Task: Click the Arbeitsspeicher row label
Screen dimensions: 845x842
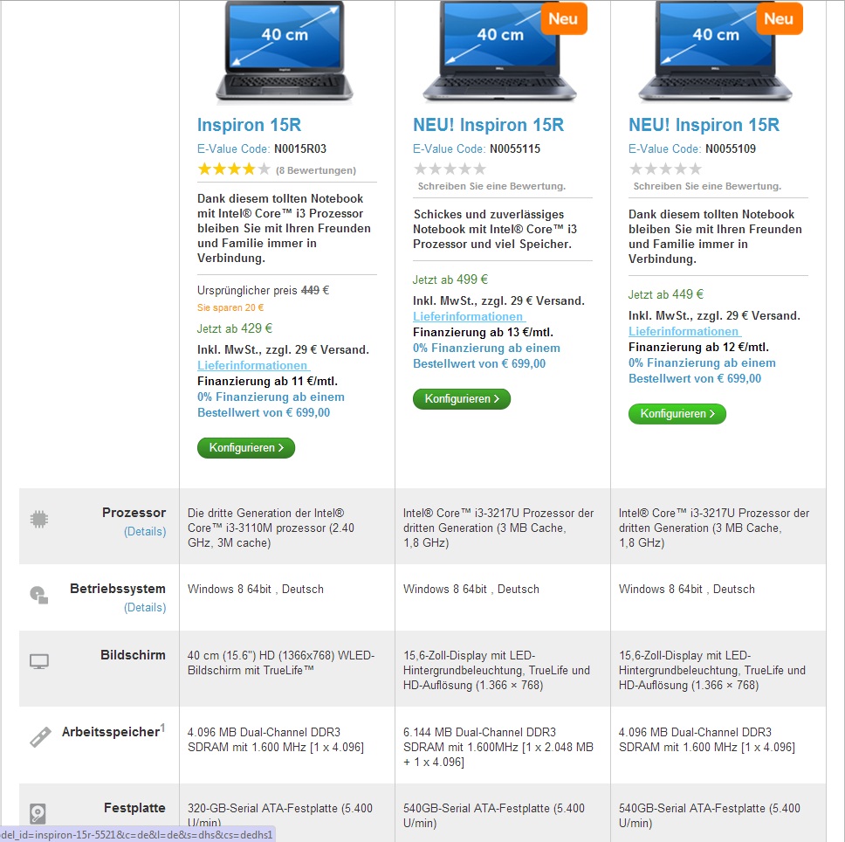Action: 113,731
